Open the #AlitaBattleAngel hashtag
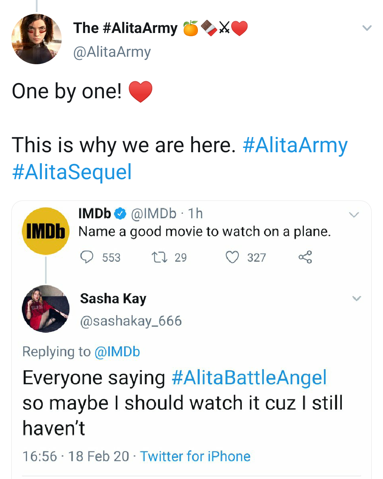 pyautogui.click(x=249, y=378)
